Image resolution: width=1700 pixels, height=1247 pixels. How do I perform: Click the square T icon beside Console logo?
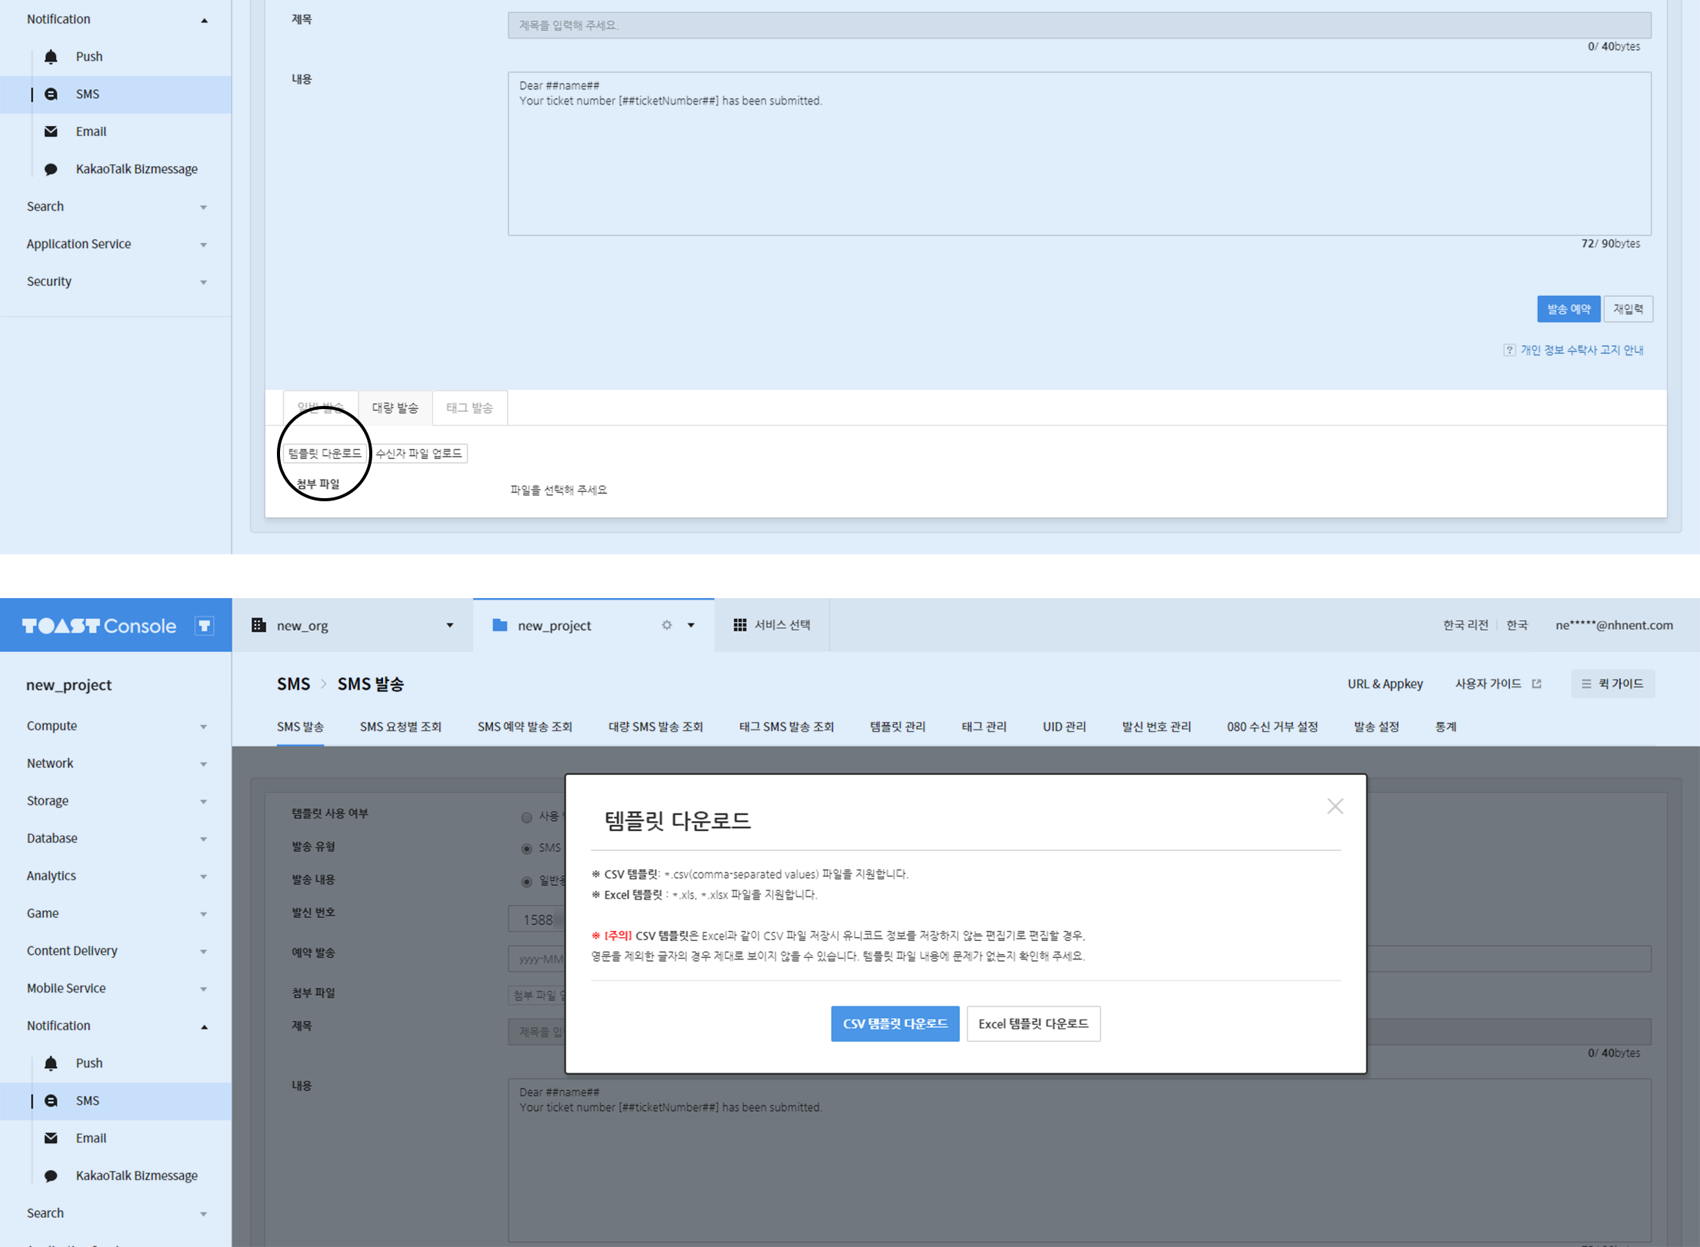tap(205, 626)
